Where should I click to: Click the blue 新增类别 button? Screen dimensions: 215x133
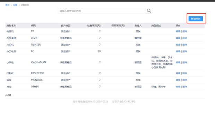[x=196, y=19]
